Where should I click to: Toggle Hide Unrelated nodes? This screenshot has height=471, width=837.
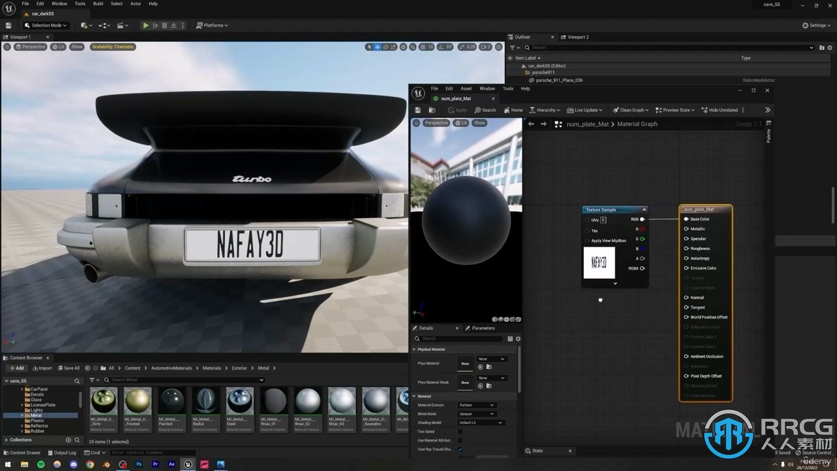tap(719, 110)
